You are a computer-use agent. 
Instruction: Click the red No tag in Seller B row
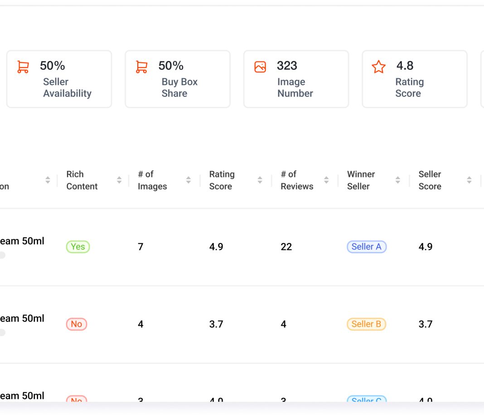click(77, 324)
